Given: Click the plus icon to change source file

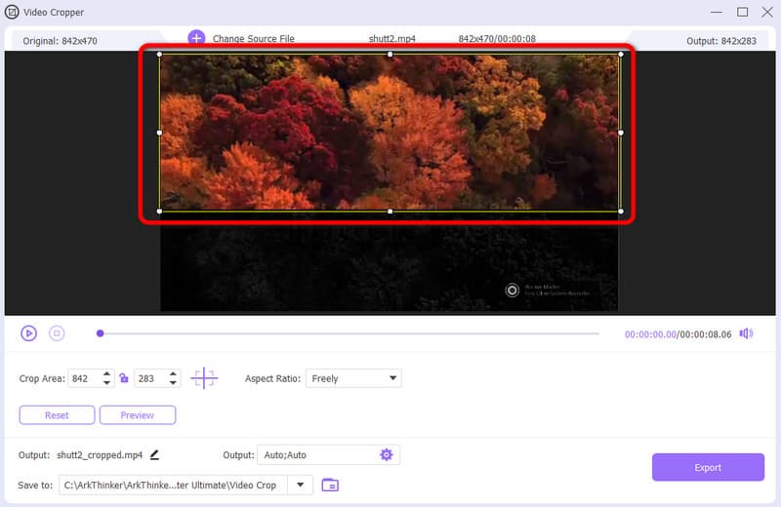Looking at the screenshot, I should click(x=196, y=38).
